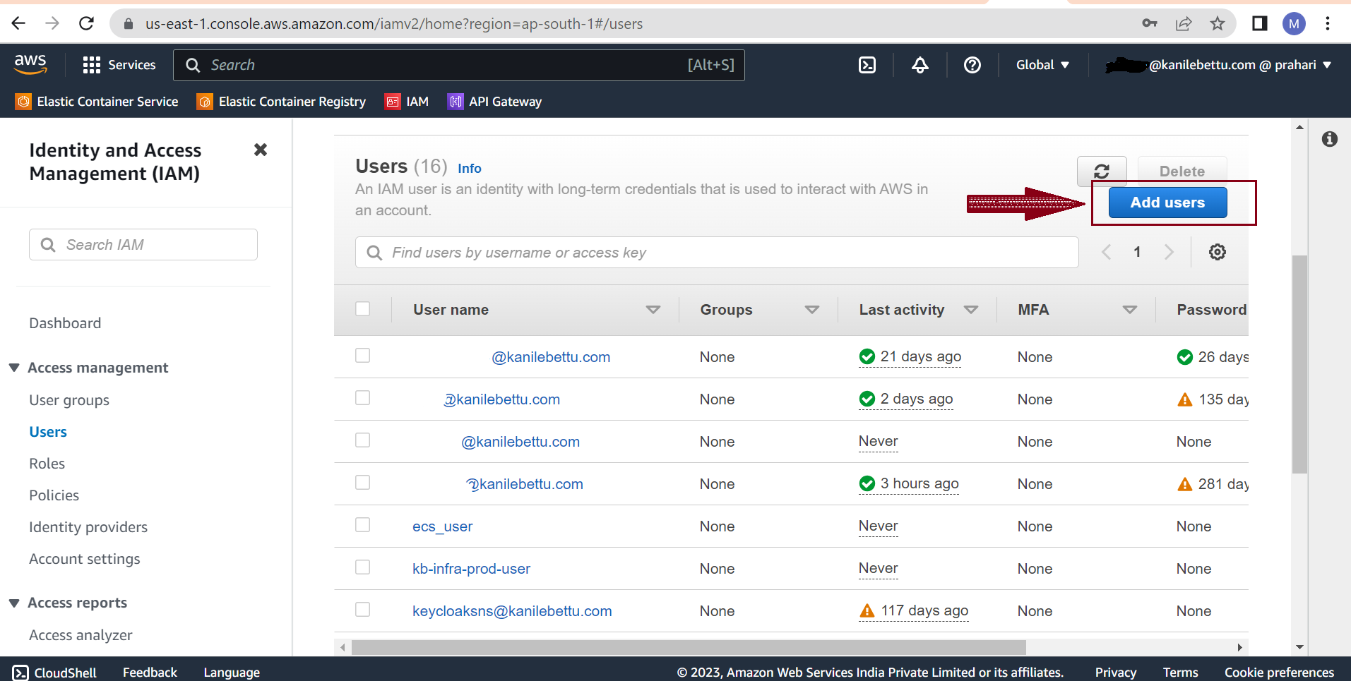1351x681 pixels.
Task: Focus the AWS top search bar
Action: (459, 65)
